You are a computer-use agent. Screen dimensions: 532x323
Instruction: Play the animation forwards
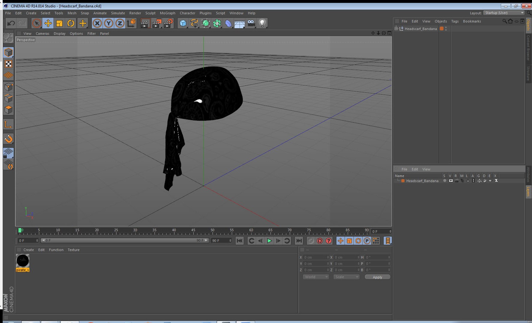[x=269, y=241]
